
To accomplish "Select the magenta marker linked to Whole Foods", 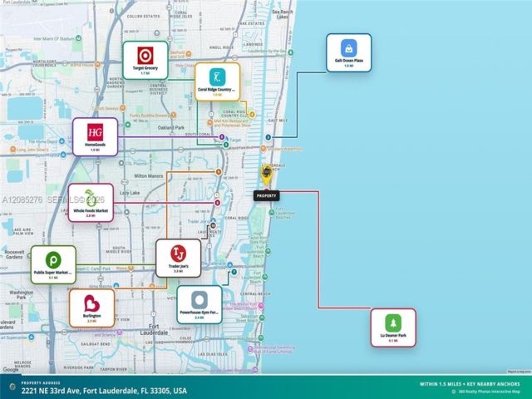I will 218,203.
